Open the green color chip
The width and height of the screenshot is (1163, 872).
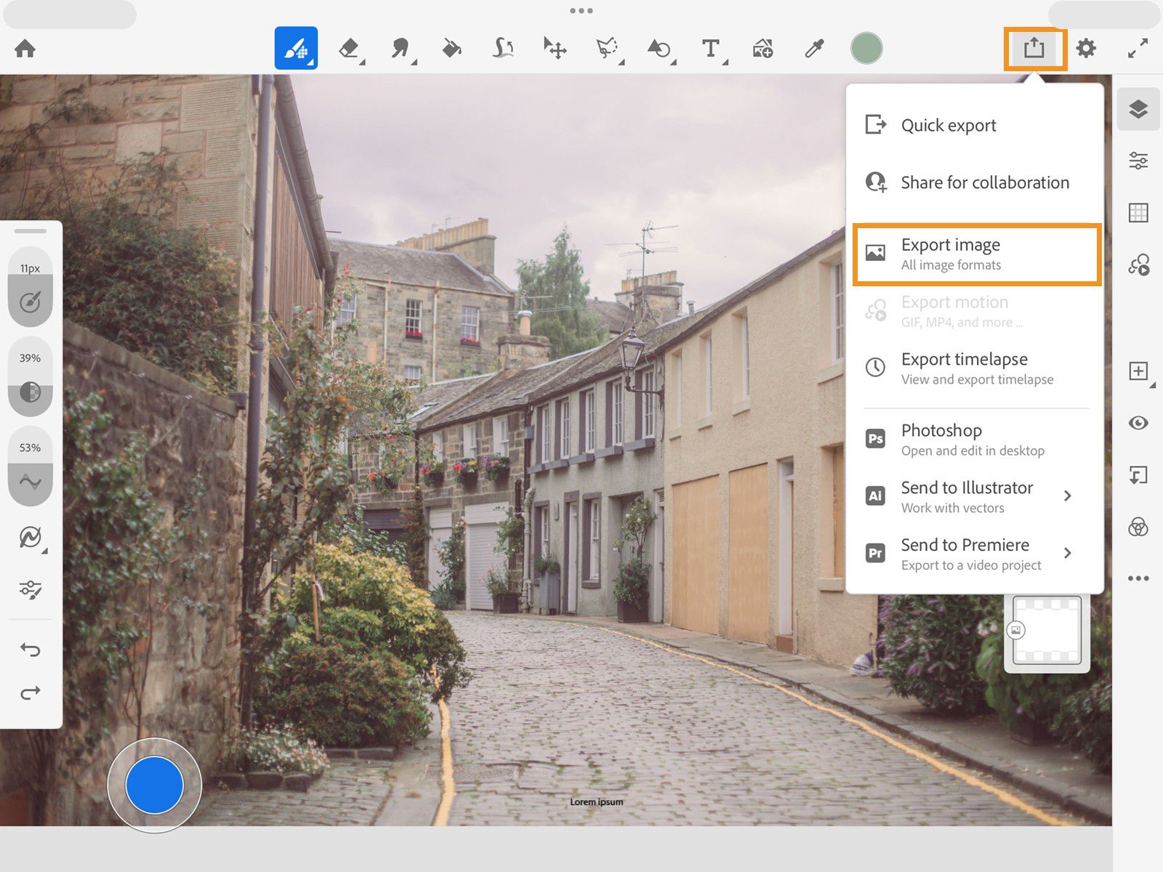[x=866, y=49]
